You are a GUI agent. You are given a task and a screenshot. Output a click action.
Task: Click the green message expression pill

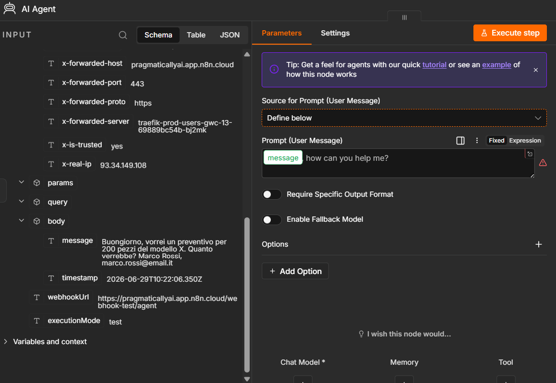(283, 158)
